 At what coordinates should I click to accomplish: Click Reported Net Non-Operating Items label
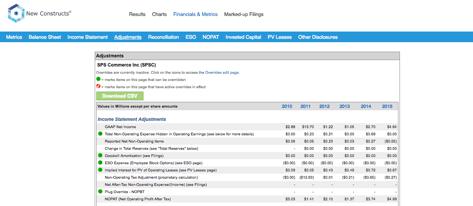pos(134,141)
